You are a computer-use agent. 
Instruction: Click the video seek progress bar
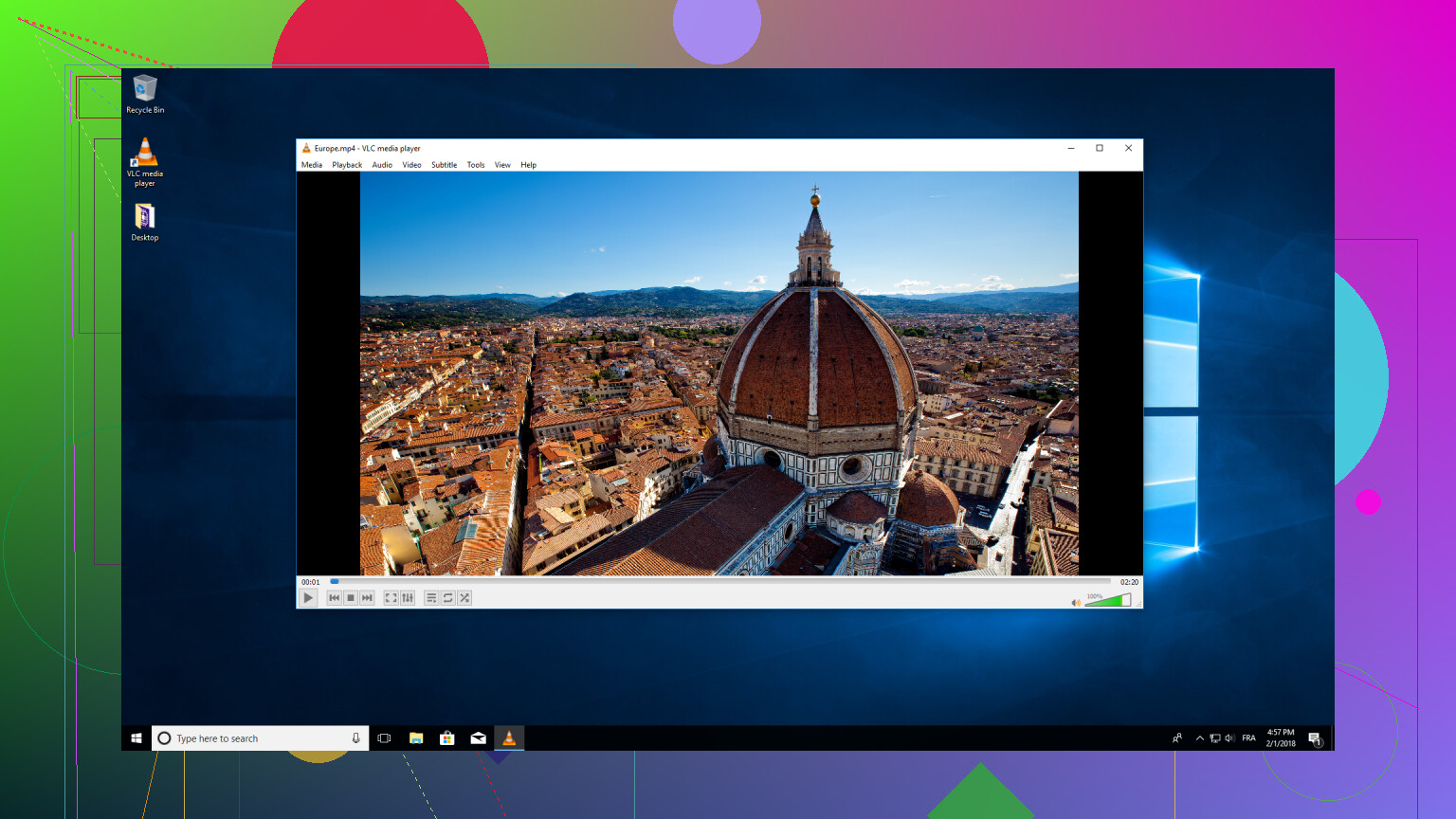pos(720,581)
